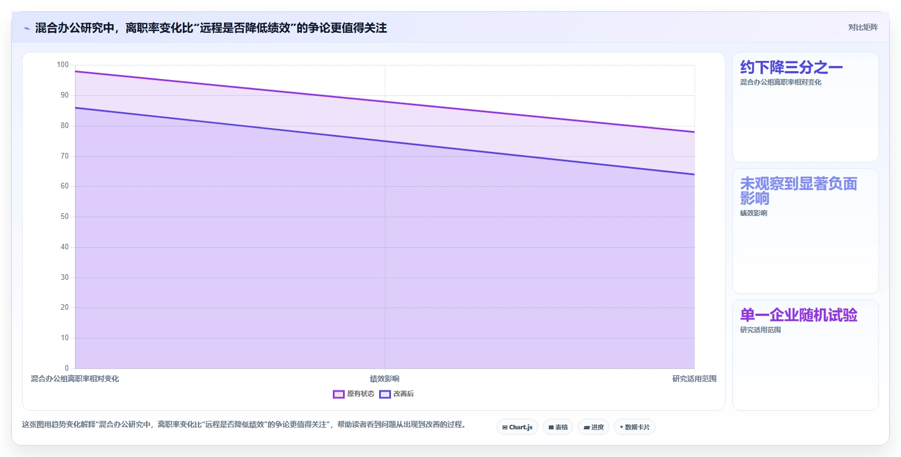901x457 pixels.
Task: Toggle the 原有状态 legend swatch
Action: [x=339, y=394]
